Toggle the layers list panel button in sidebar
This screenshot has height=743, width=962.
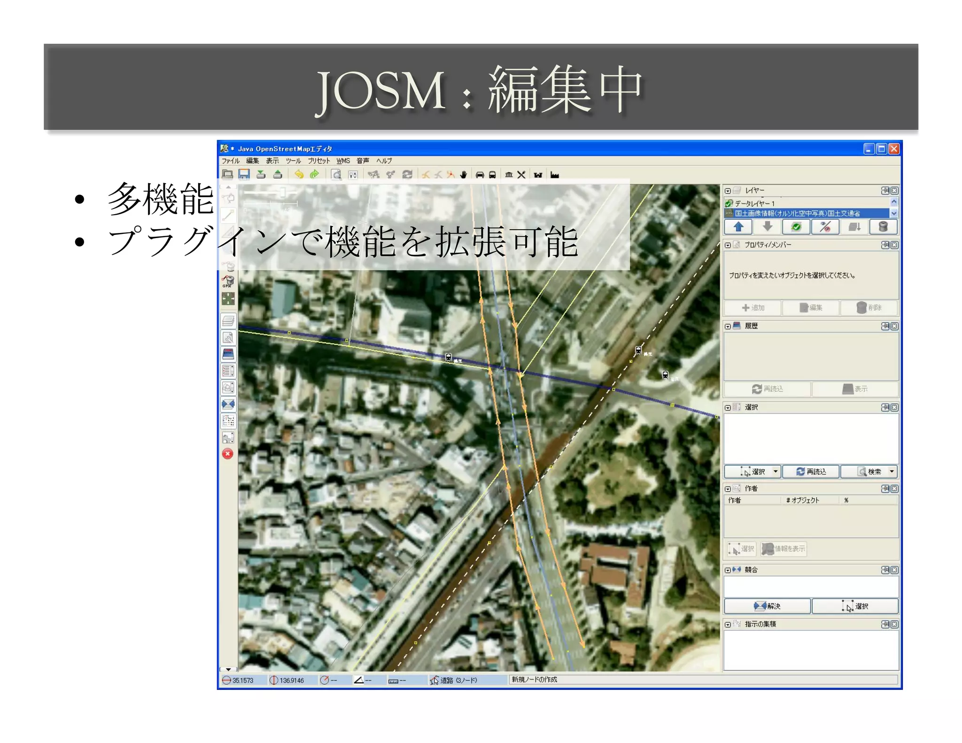[228, 321]
